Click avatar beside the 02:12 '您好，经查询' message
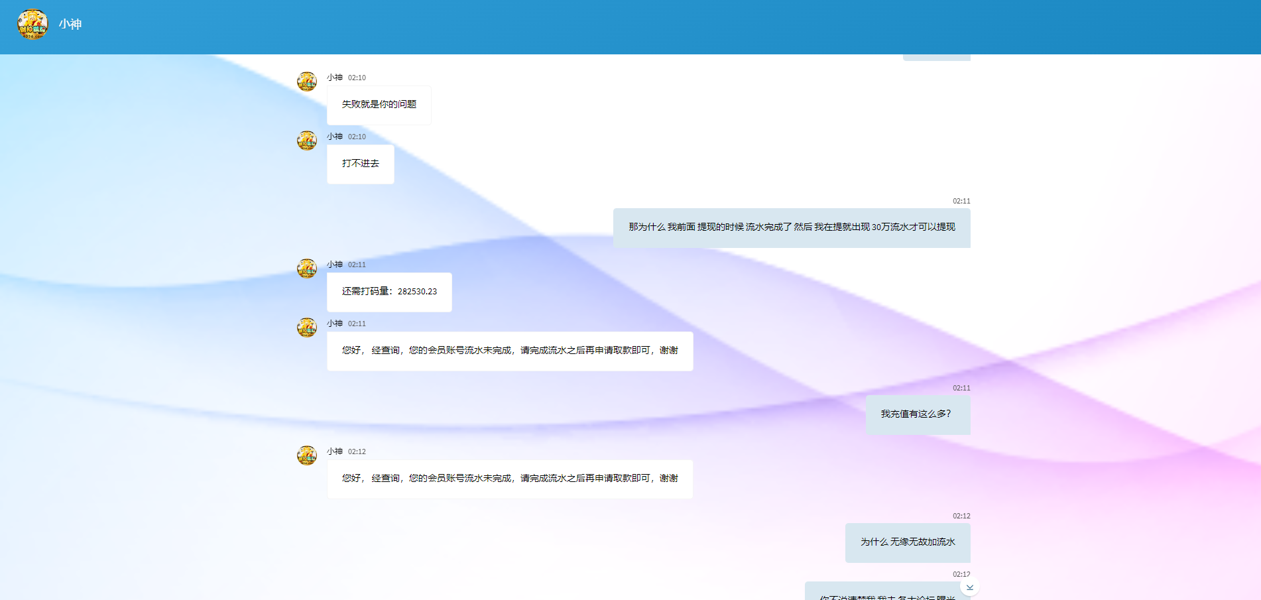 click(x=306, y=455)
